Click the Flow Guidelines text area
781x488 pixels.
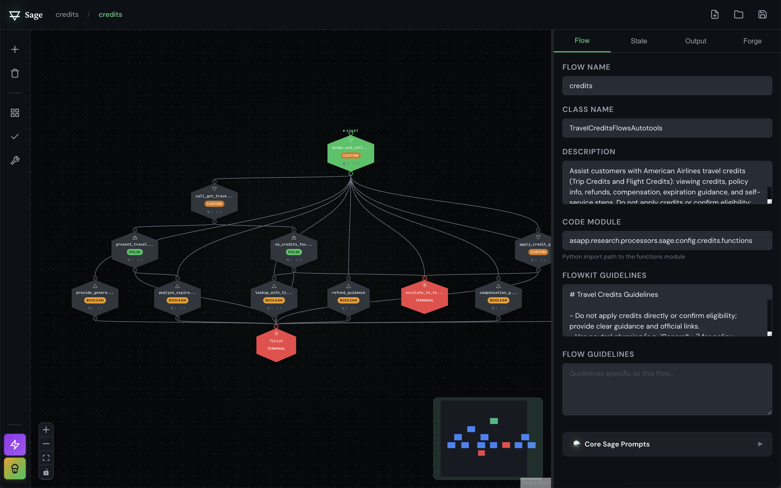click(x=667, y=389)
